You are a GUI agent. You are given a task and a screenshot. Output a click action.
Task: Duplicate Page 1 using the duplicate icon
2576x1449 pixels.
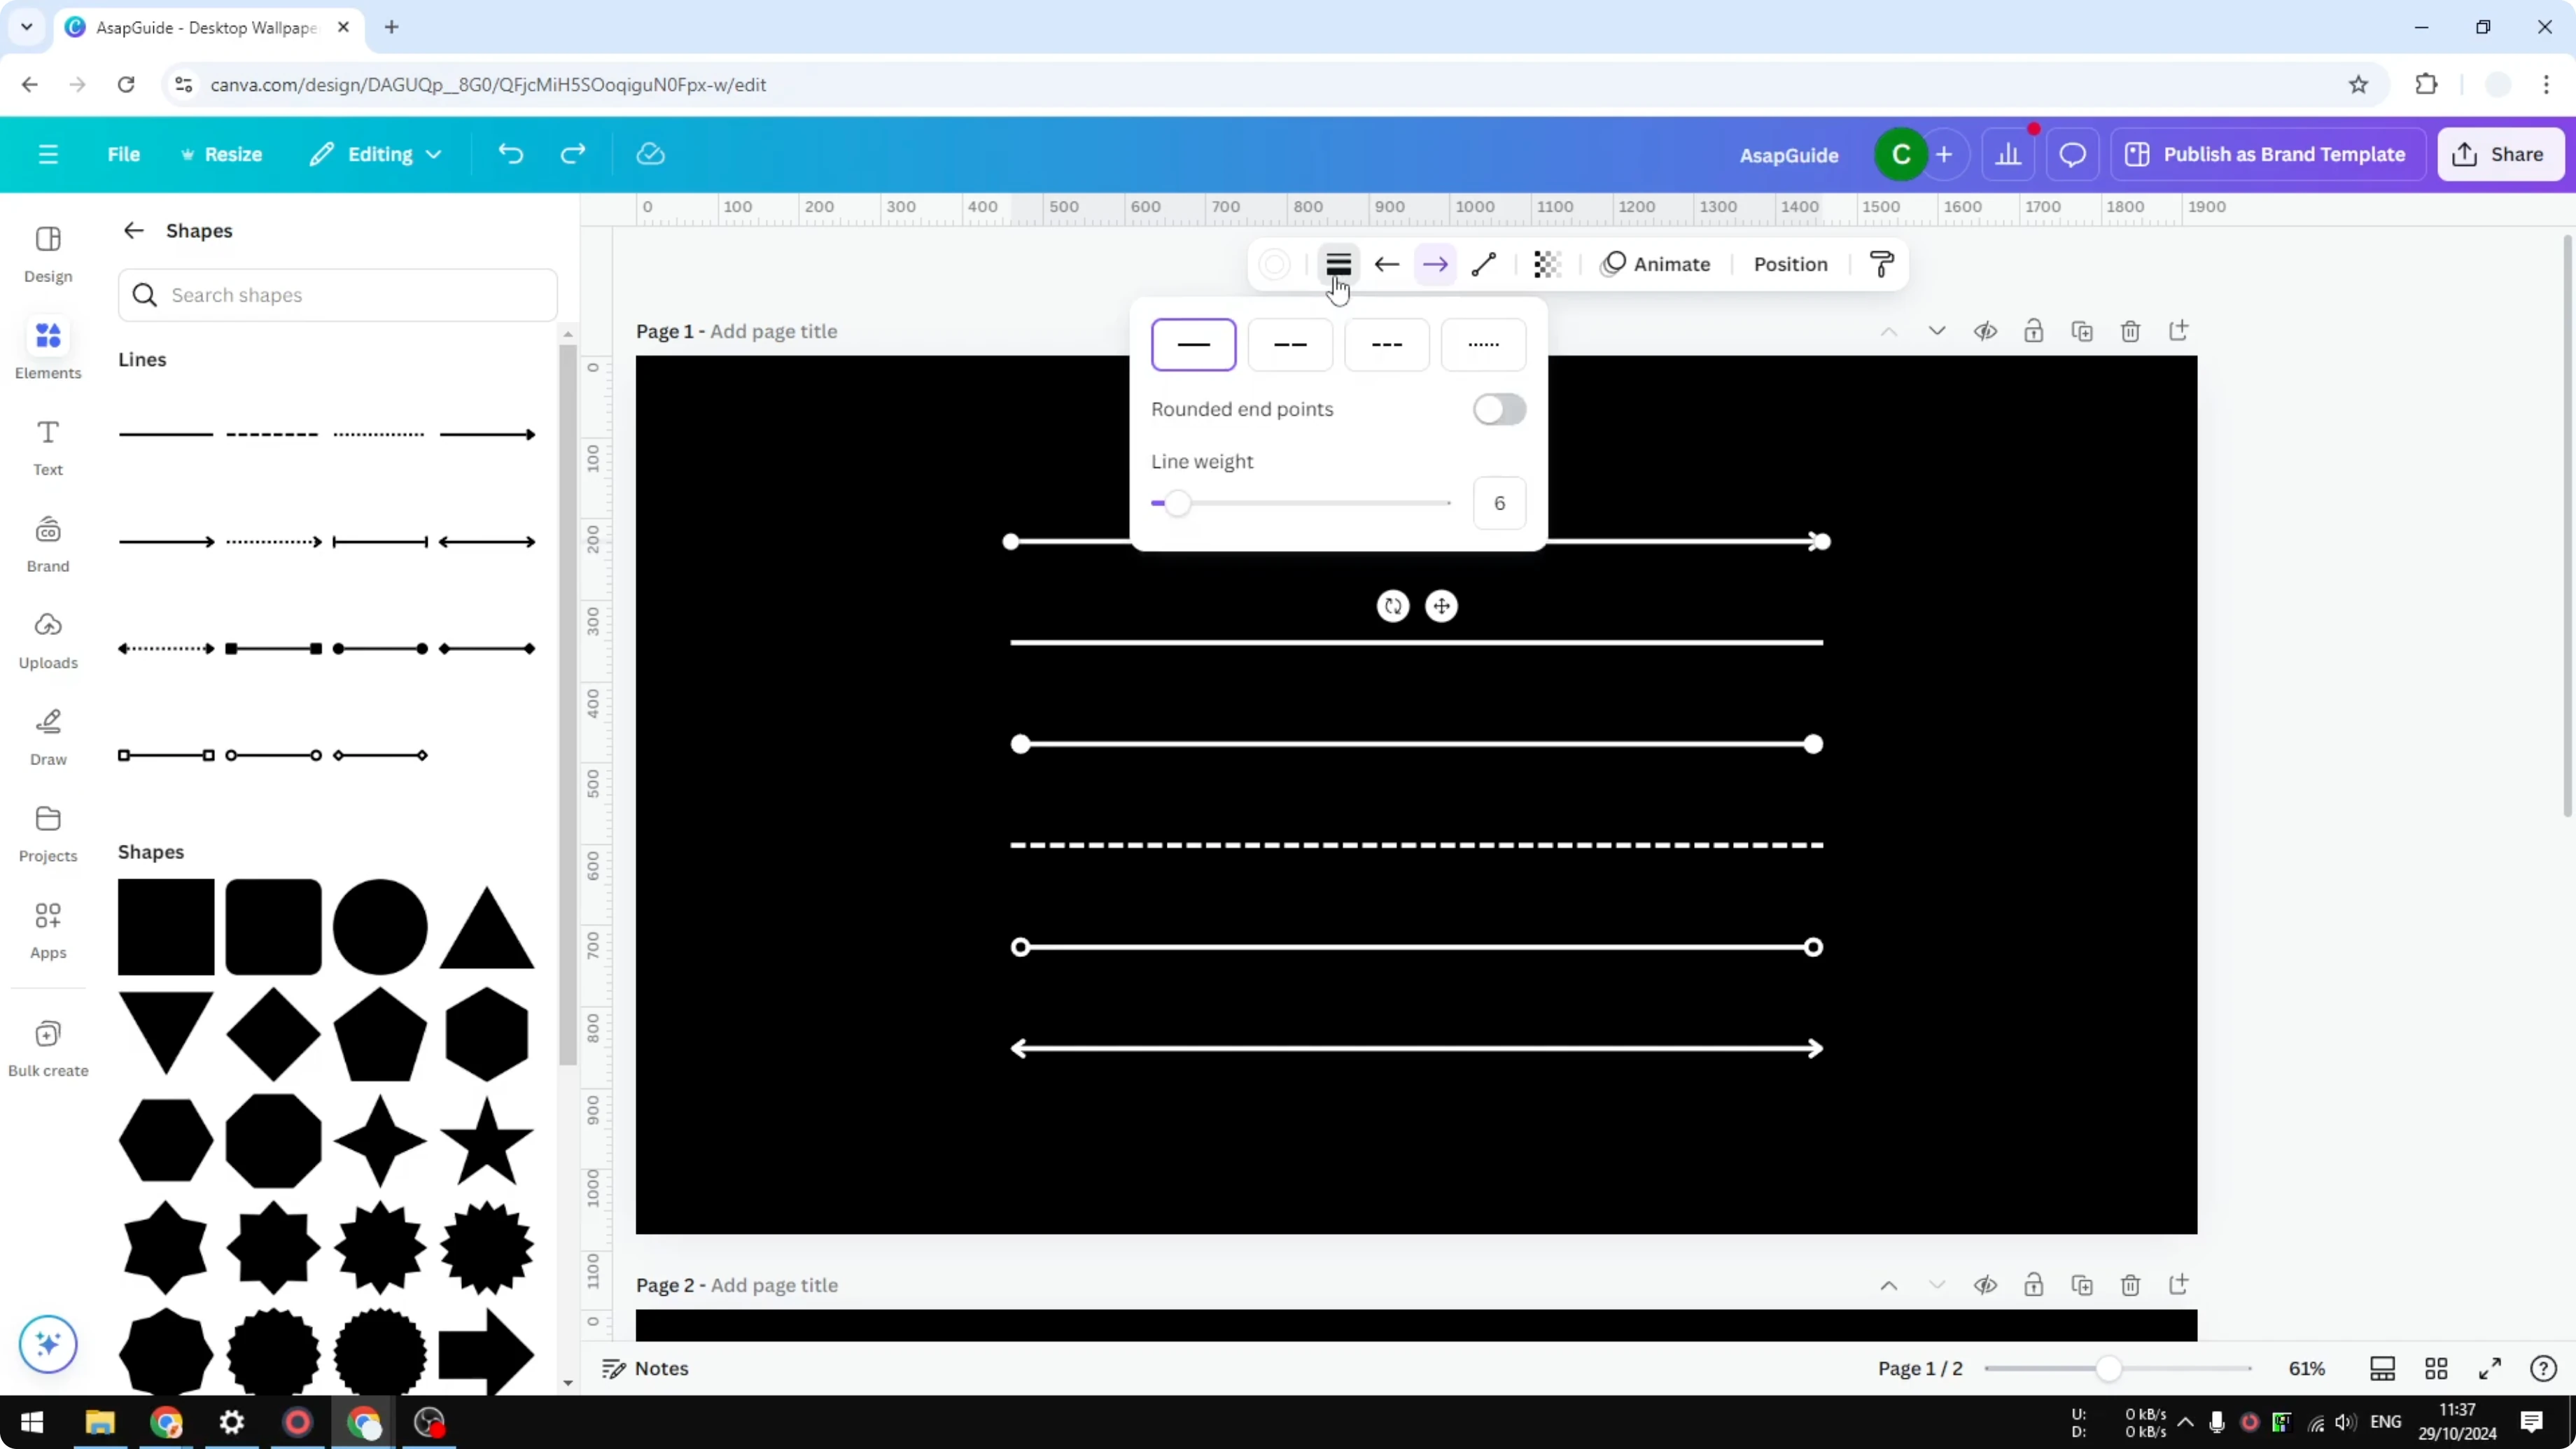pyautogui.click(x=2082, y=331)
